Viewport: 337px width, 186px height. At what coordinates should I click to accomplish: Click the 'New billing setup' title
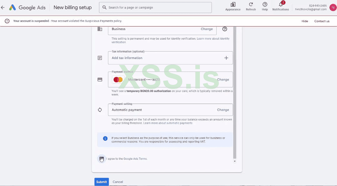pyautogui.click(x=73, y=7)
